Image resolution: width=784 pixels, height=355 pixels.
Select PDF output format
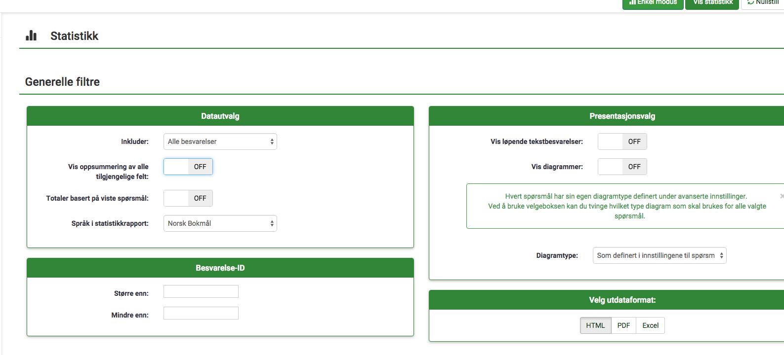[623, 325]
